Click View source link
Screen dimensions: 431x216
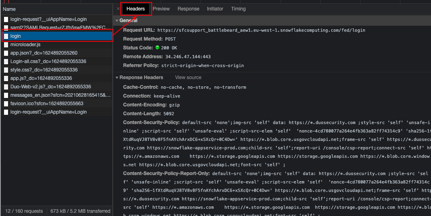tap(188, 77)
